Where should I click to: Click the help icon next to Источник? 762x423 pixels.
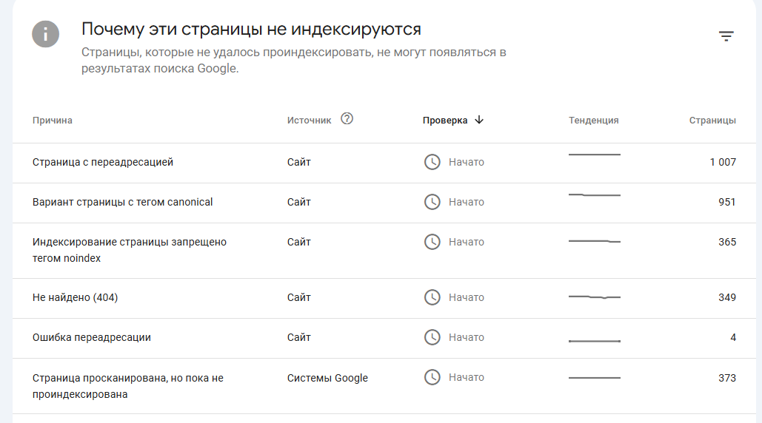pyautogui.click(x=347, y=119)
